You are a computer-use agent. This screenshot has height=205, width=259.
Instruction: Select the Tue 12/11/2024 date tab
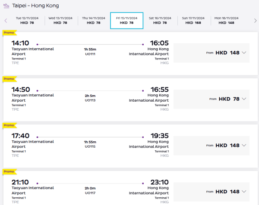click(x=27, y=20)
